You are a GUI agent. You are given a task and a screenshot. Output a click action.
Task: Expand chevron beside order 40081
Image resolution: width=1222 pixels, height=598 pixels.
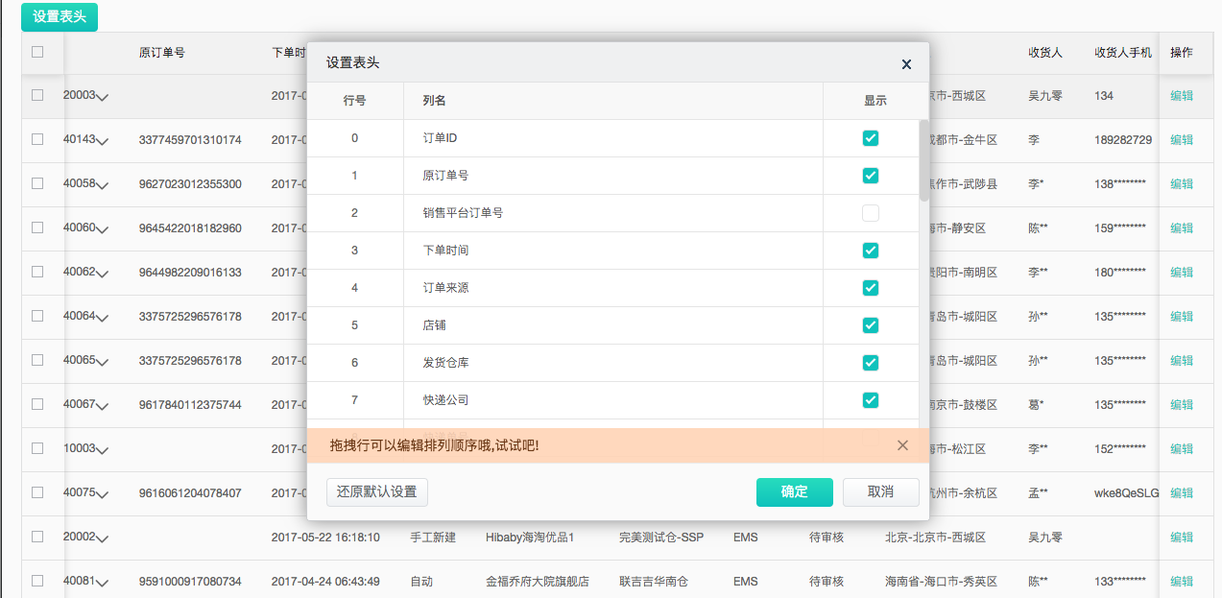(103, 583)
